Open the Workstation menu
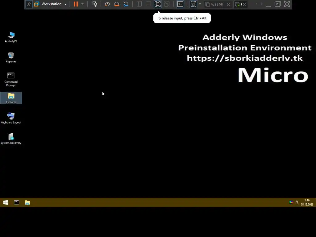The image size is (316, 237). (50, 4)
